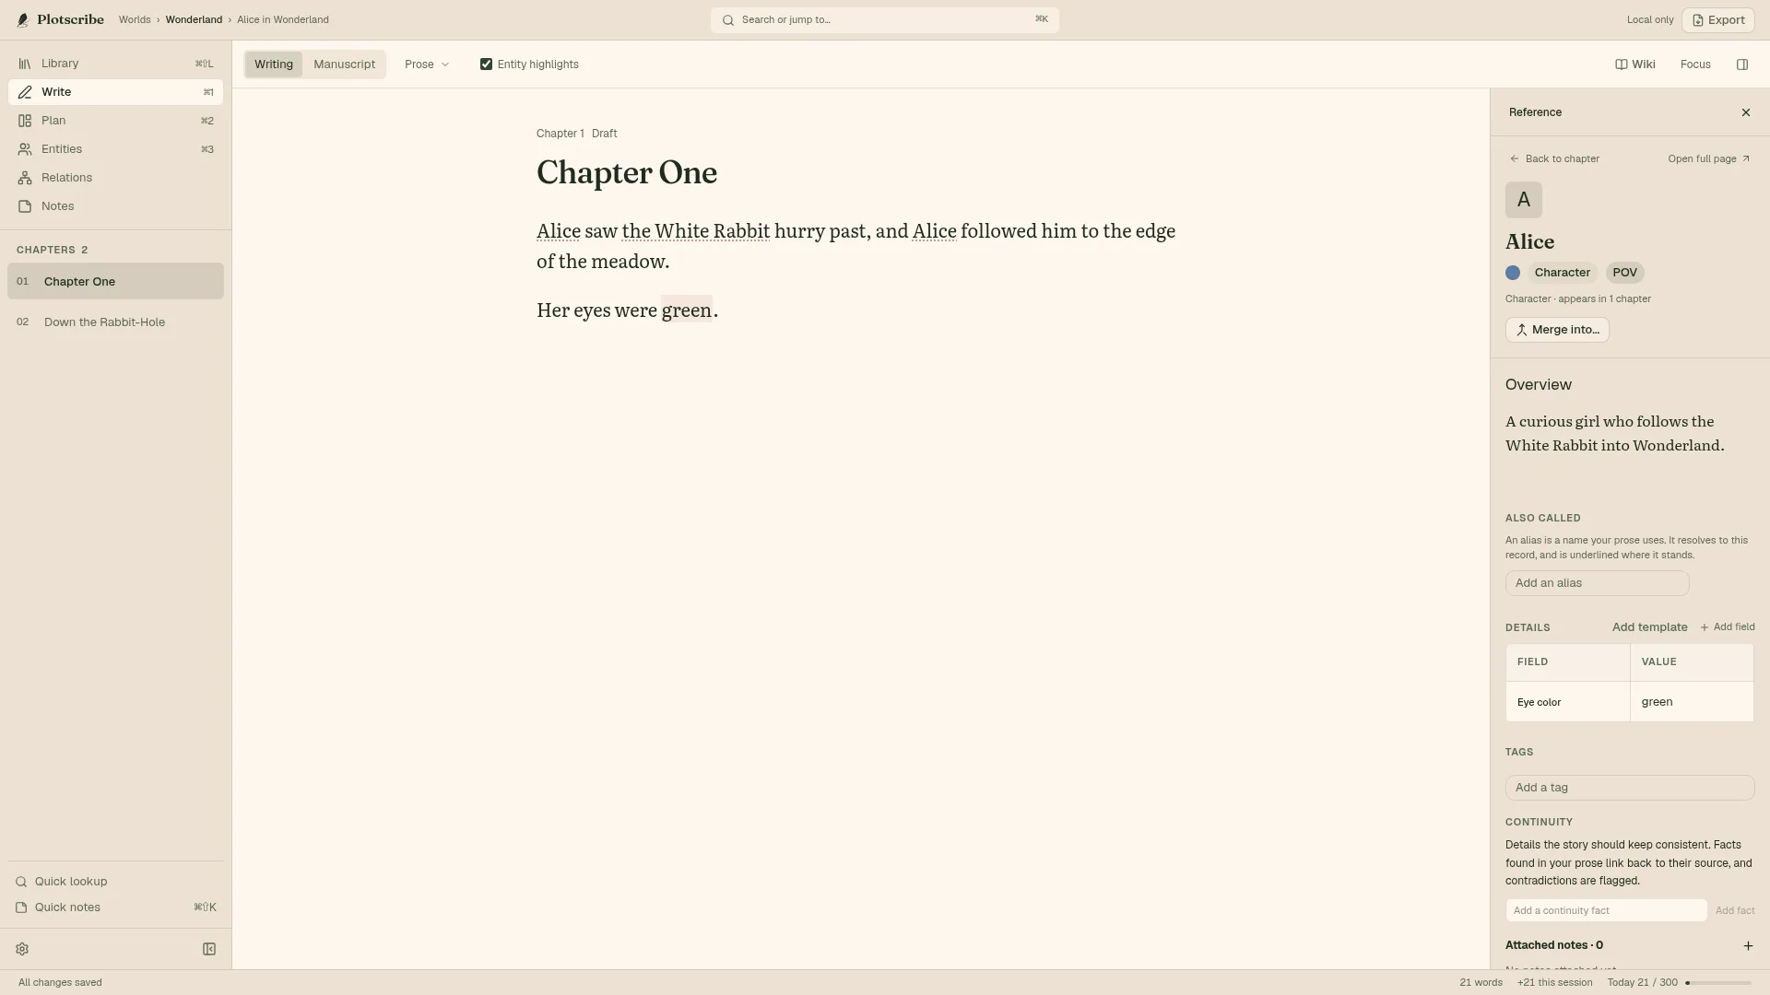Screen dimensions: 1770x995
Task: Open full page for Alice
Action: point(1709,159)
